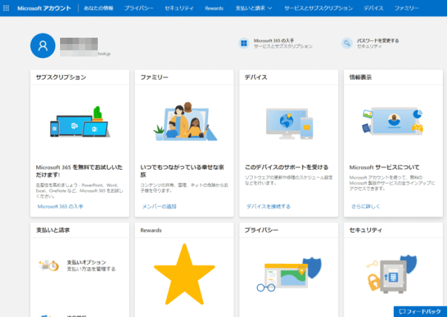Click the family photo illustration

(184, 121)
